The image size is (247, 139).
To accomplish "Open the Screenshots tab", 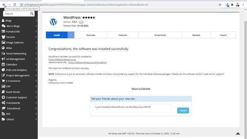I will (x=160, y=35).
